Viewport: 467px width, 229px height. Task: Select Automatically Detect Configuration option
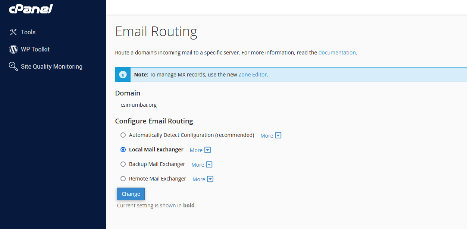[x=123, y=135]
